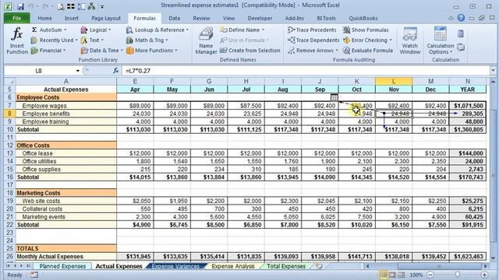The width and height of the screenshot is (499, 280).
Task: Click Trace Dependents
Action: click(313, 40)
